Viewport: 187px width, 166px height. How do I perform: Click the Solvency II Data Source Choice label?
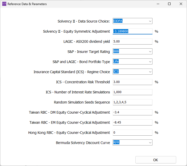coord(84,21)
